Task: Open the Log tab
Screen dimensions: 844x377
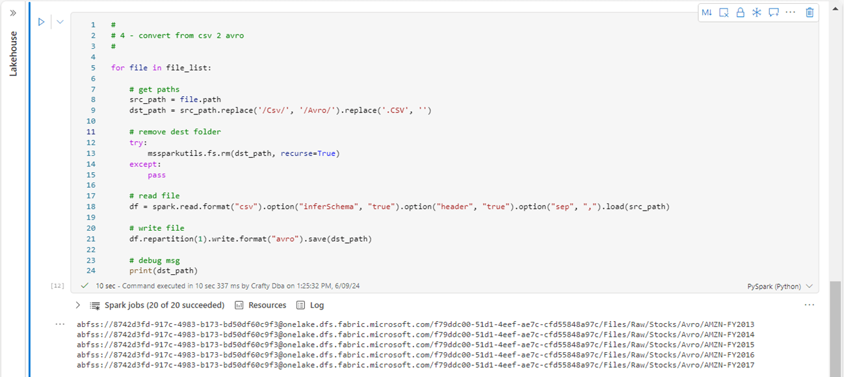Action: coord(310,305)
